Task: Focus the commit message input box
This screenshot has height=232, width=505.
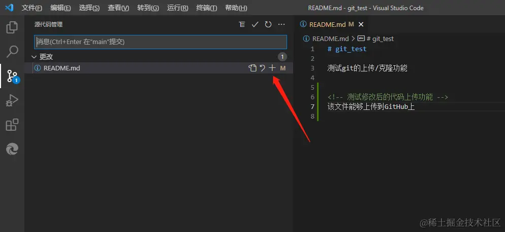Action: [161, 42]
